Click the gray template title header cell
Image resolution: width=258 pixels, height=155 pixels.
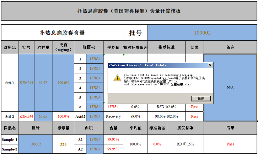point(129,11)
